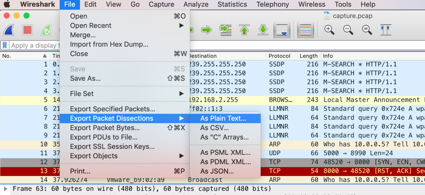Export dissections As JSON...
425x195 pixels.
(x=225, y=171)
